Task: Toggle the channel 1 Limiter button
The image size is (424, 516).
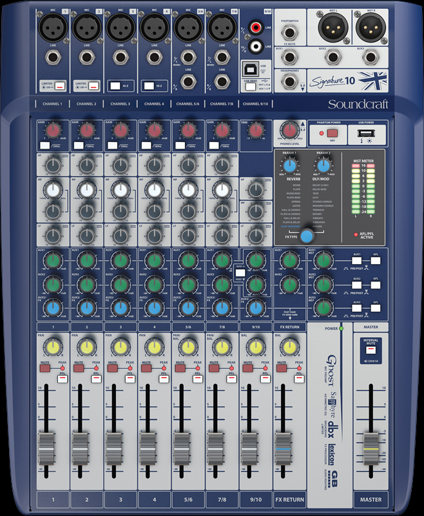Action: (61, 87)
